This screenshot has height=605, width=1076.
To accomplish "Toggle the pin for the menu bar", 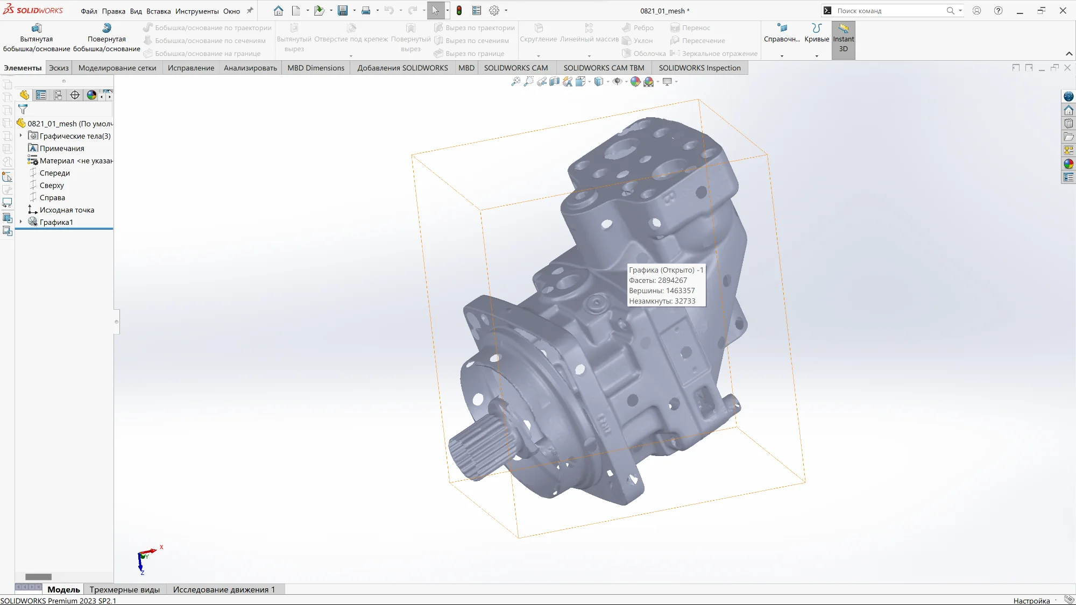I will click(x=250, y=11).
